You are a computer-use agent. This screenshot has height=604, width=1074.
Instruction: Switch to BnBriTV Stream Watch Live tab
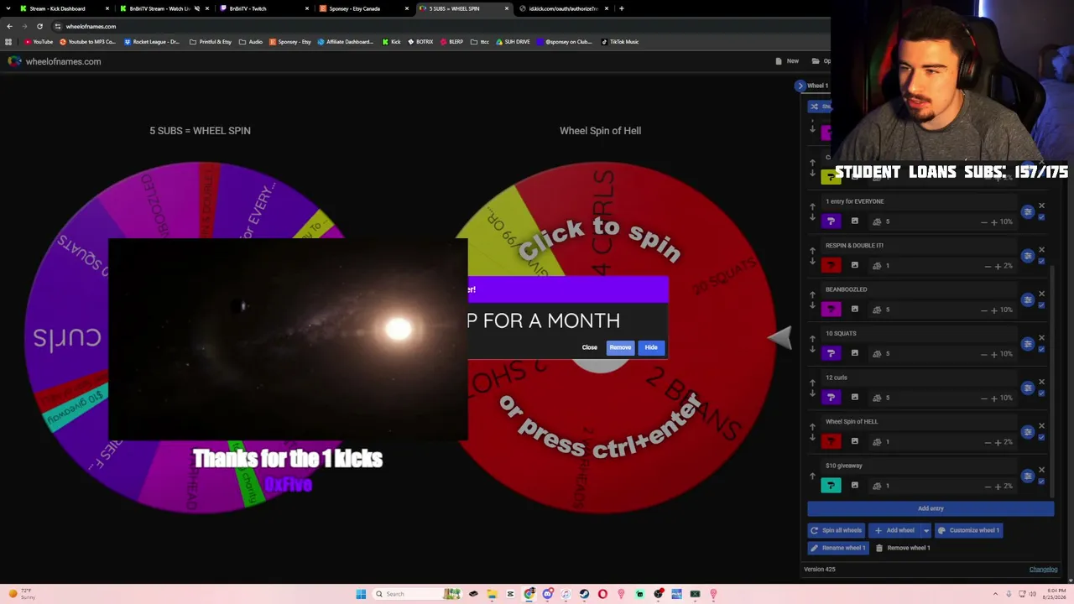(164, 8)
